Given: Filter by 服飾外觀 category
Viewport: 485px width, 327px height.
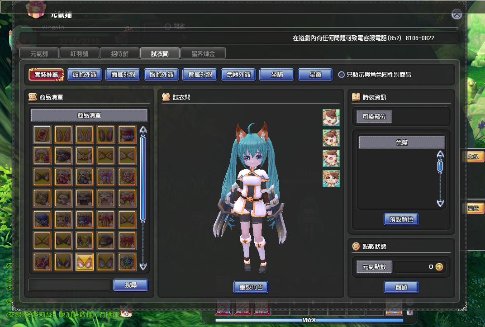Looking at the screenshot, I should click(162, 75).
